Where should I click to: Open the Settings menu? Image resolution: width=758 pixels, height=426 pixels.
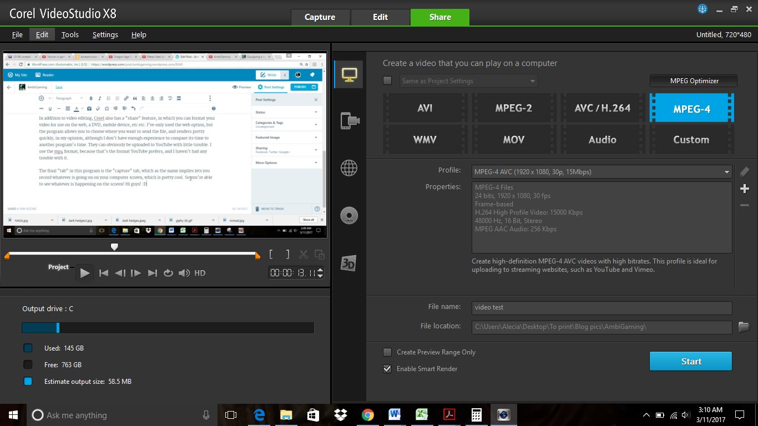pyautogui.click(x=105, y=34)
